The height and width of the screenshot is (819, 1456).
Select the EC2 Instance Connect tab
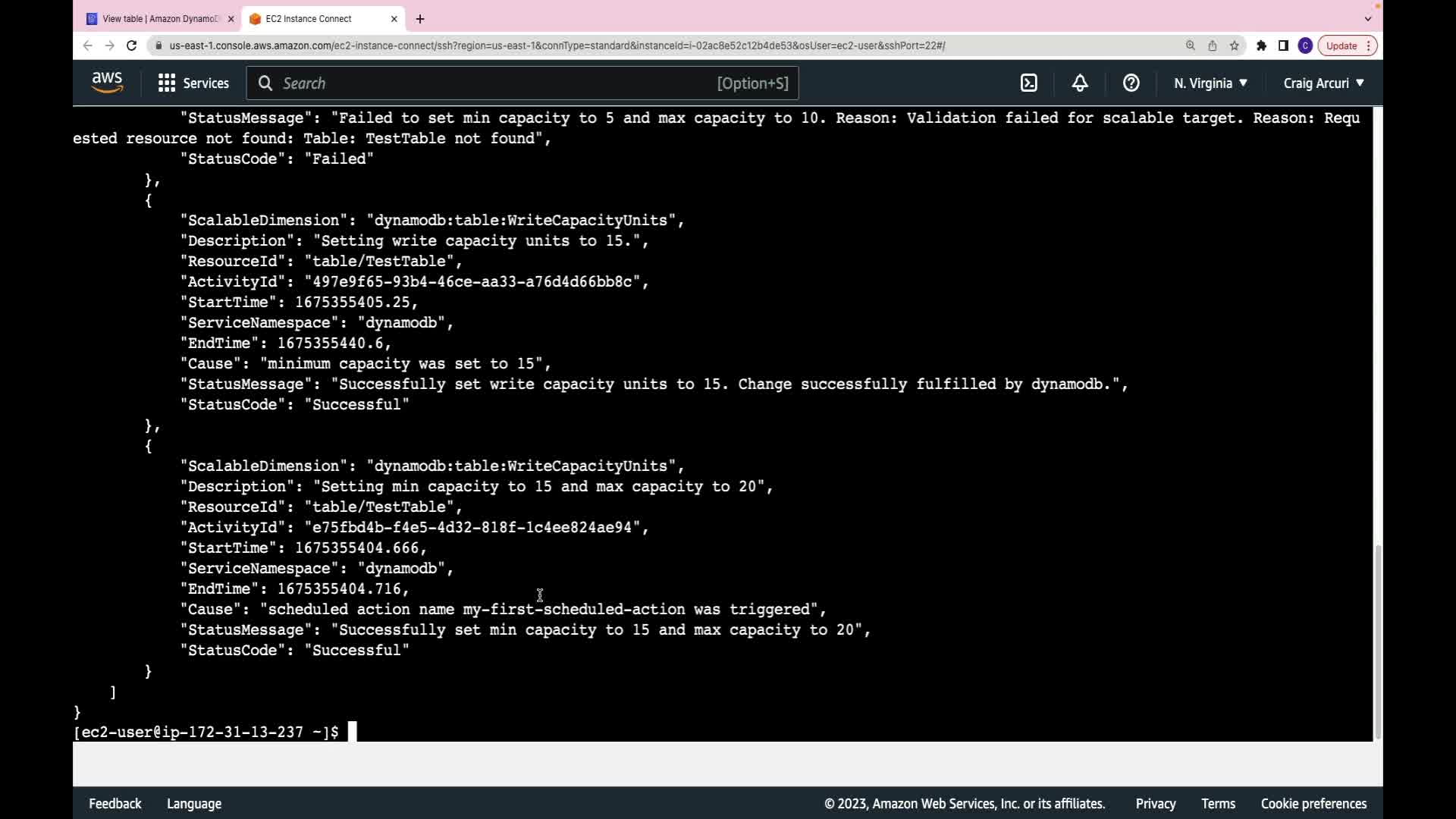(318, 19)
